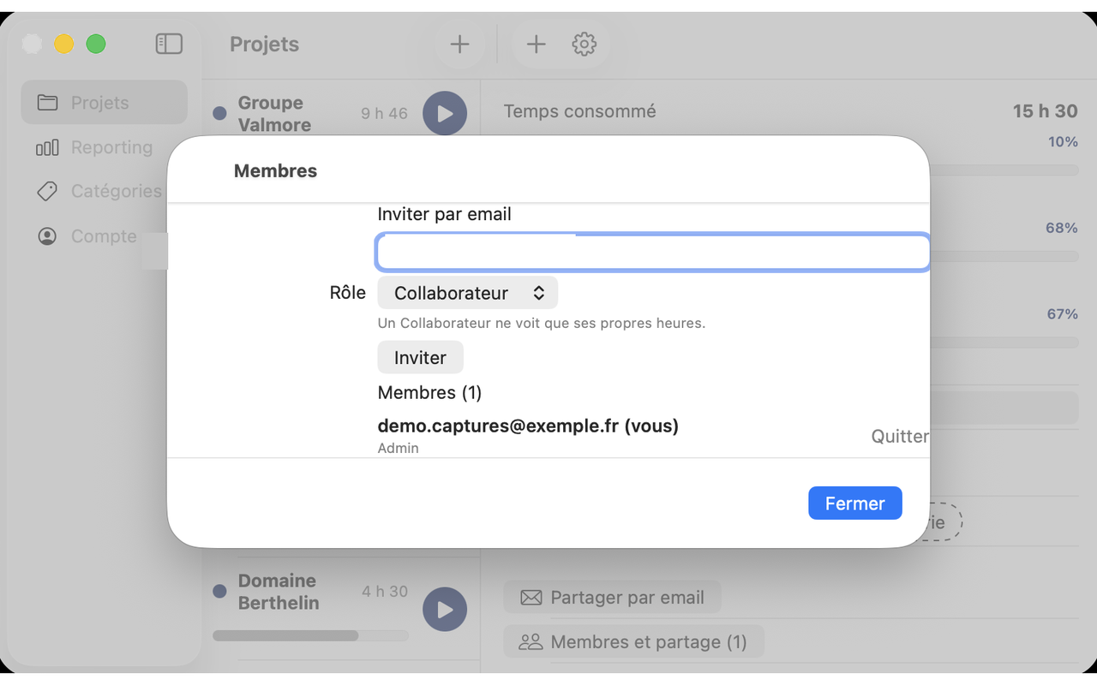The height and width of the screenshot is (685, 1097).
Task: Click Partager par email button
Action: click(x=612, y=598)
